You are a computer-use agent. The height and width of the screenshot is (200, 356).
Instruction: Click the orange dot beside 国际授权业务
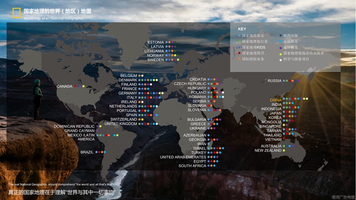[239, 59]
